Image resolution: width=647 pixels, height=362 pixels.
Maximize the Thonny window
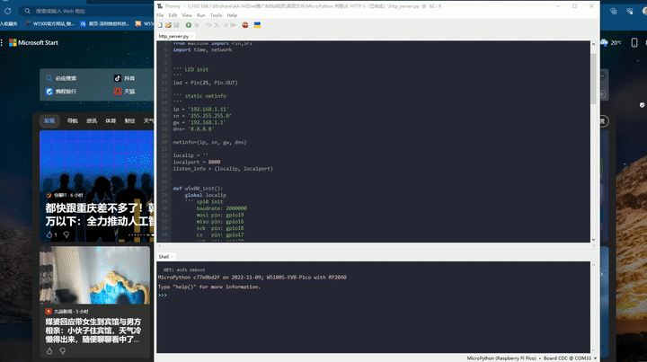point(574,5)
